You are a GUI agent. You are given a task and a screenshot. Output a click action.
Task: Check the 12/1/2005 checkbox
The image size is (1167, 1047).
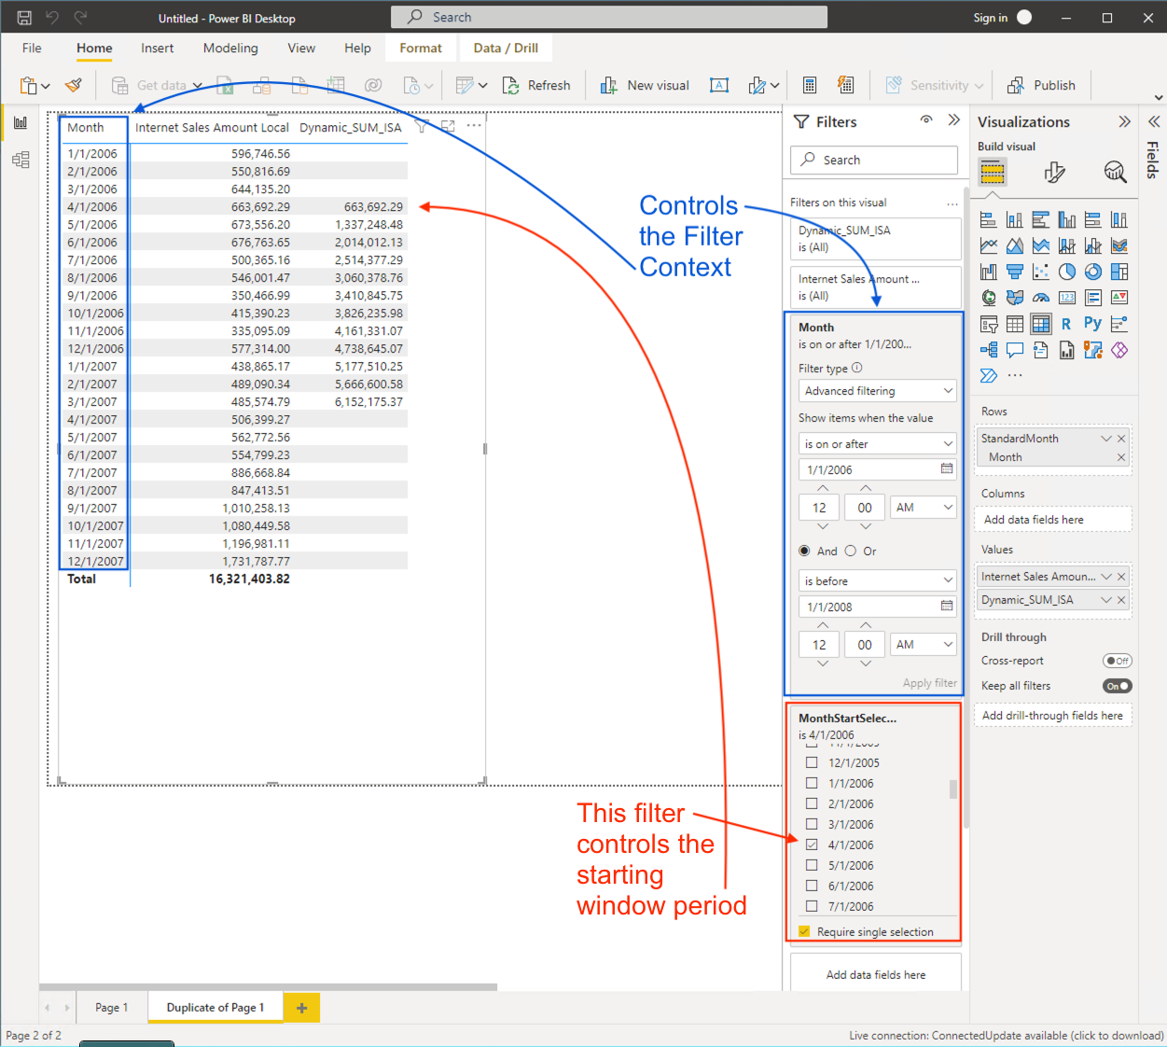click(x=812, y=762)
